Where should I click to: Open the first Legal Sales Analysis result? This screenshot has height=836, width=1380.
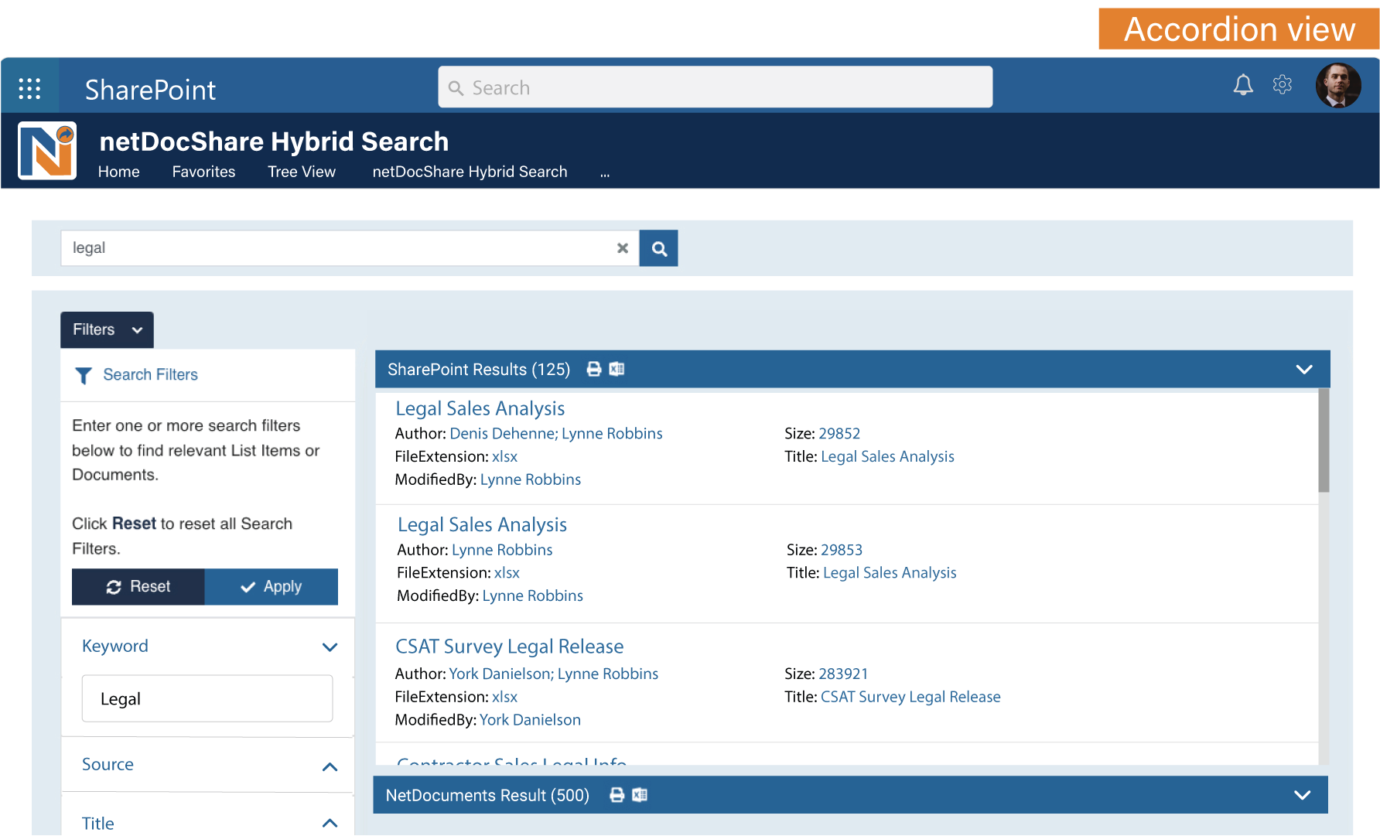pyautogui.click(x=480, y=408)
